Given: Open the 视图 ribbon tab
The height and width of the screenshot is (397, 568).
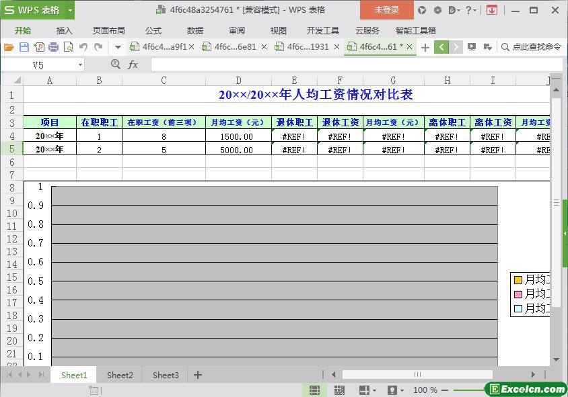Looking at the screenshot, I should tap(278, 31).
